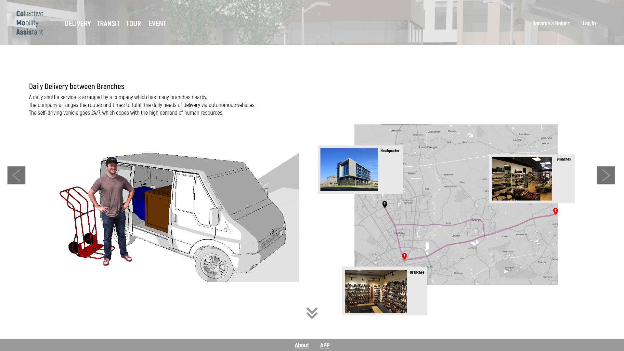Screen dimensions: 624x351
Task: Click the previous slide left arrow
Action: (16, 175)
